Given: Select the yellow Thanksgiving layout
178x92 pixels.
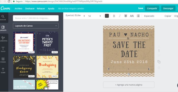Looking at the screenshot, I should coord(48,67).
